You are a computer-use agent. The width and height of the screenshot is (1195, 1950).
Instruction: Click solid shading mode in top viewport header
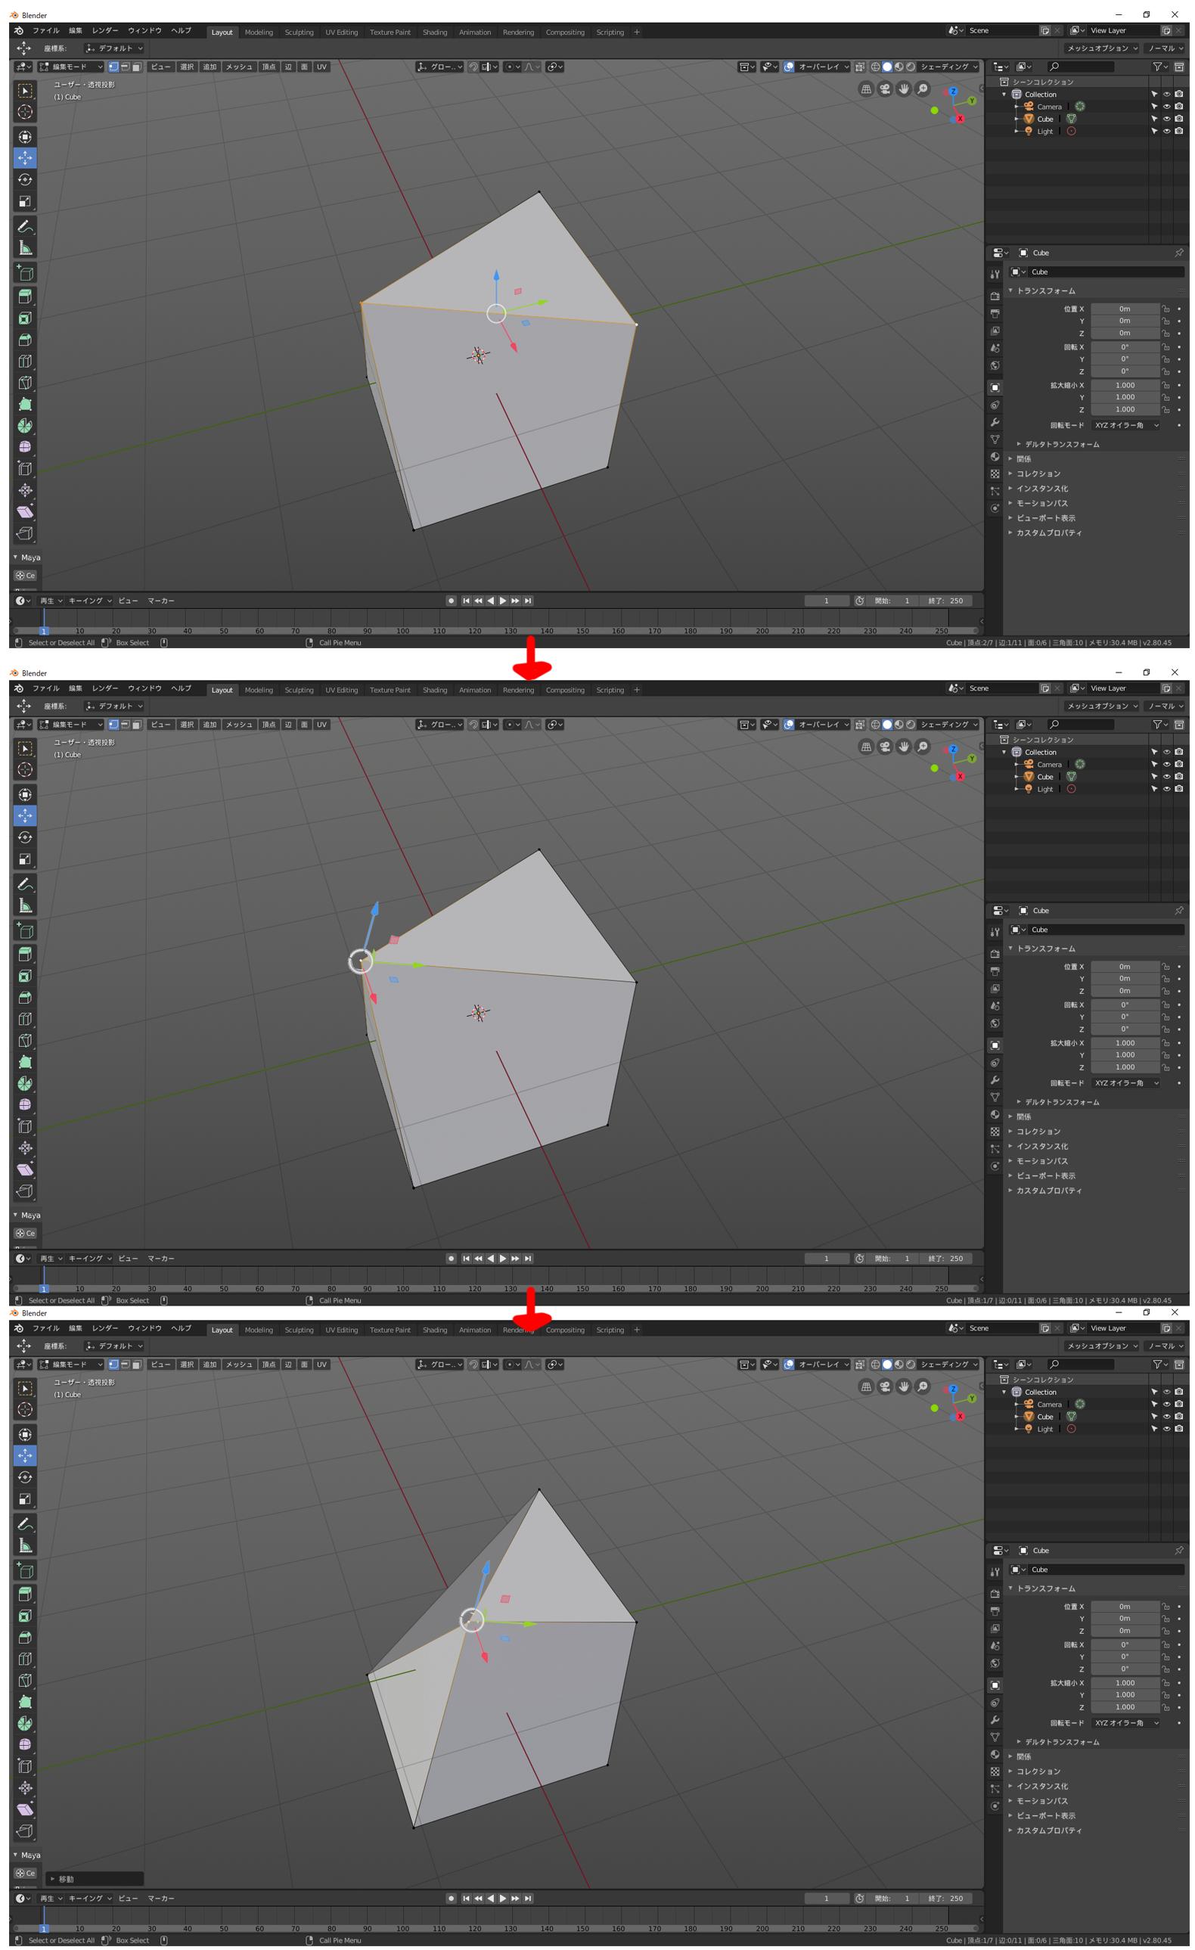click(x=887, y=67)
